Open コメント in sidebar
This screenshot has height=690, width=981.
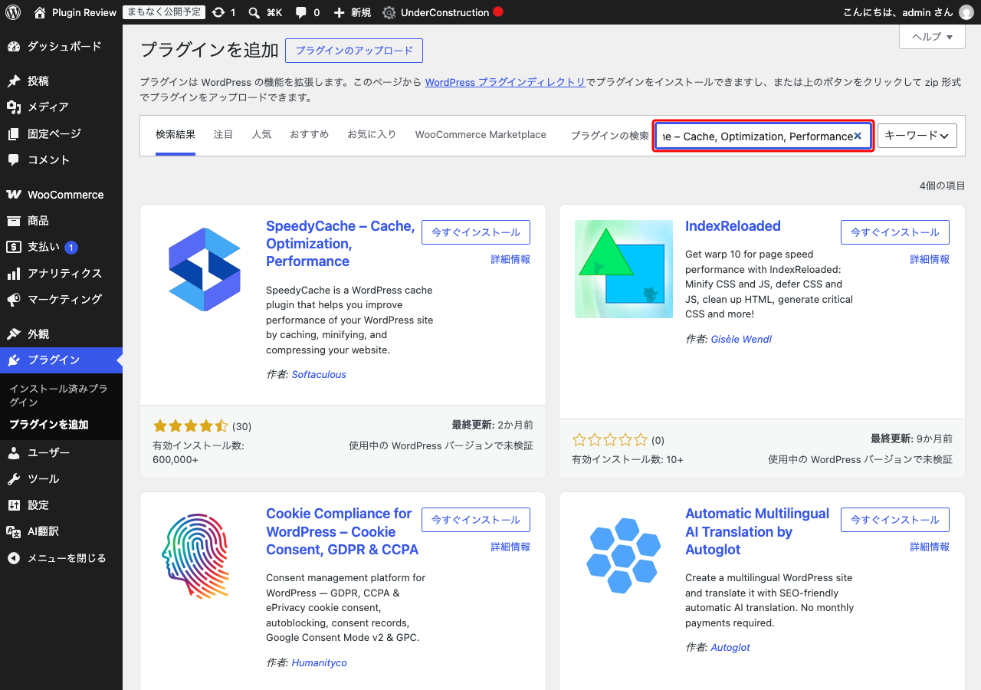[61, 159]
